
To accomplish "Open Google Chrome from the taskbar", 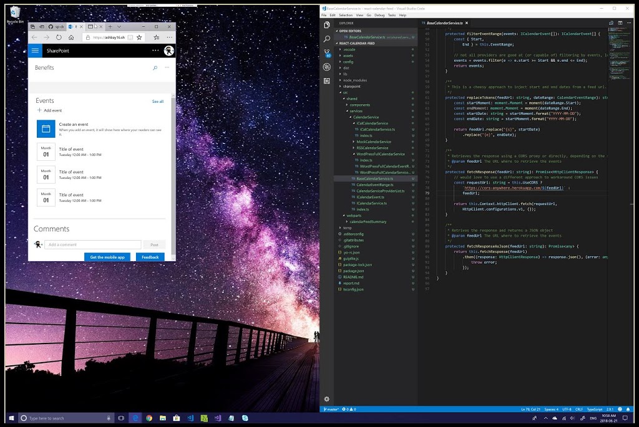I will (x=149, y=418).
